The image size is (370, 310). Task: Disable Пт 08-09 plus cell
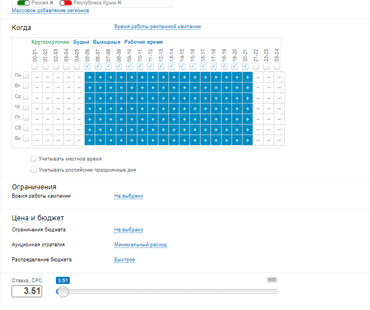[x=121, y=119]
